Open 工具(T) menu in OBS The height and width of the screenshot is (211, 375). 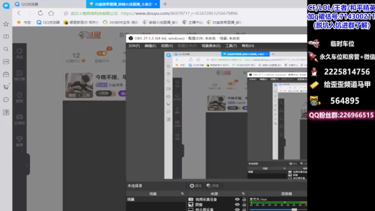coord(231,45)
